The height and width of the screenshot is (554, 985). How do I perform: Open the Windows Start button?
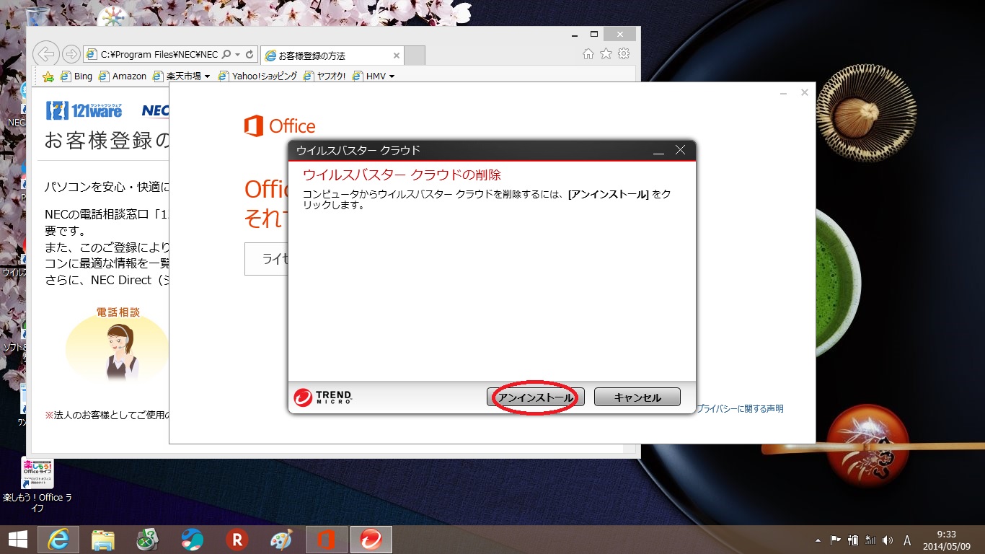(18, 539)
